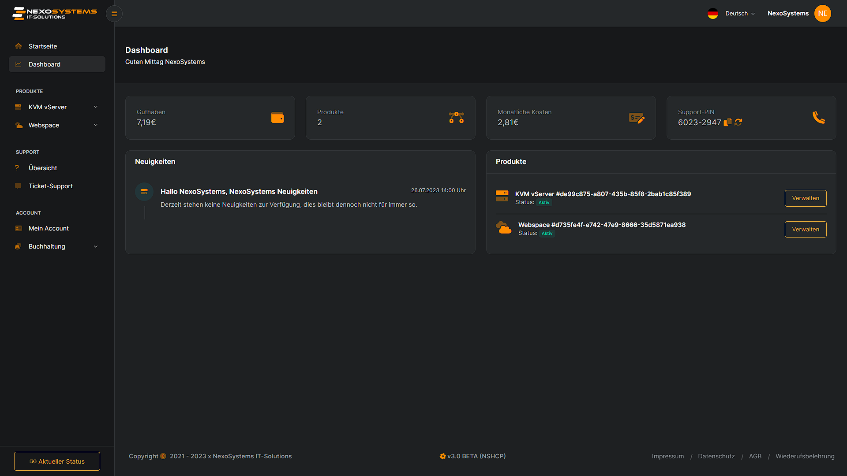Click the footer version gear icon
847x476 pixels.
(442, 456)
